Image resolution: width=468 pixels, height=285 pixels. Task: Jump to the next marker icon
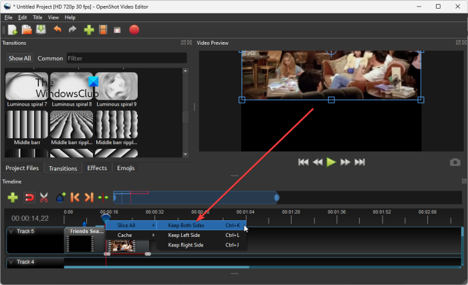[89, 198]
